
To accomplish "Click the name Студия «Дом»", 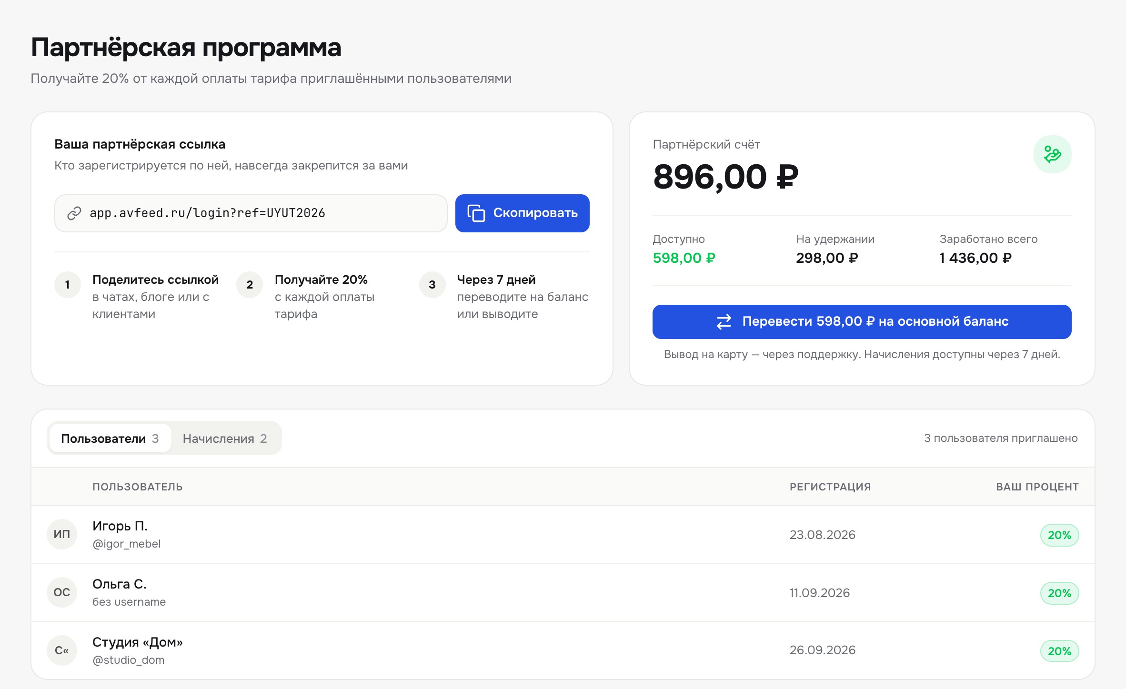I will 138,642.
